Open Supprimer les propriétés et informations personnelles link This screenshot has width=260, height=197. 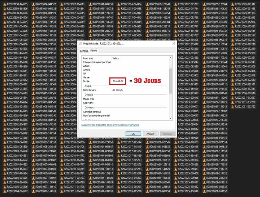(110, 124)
